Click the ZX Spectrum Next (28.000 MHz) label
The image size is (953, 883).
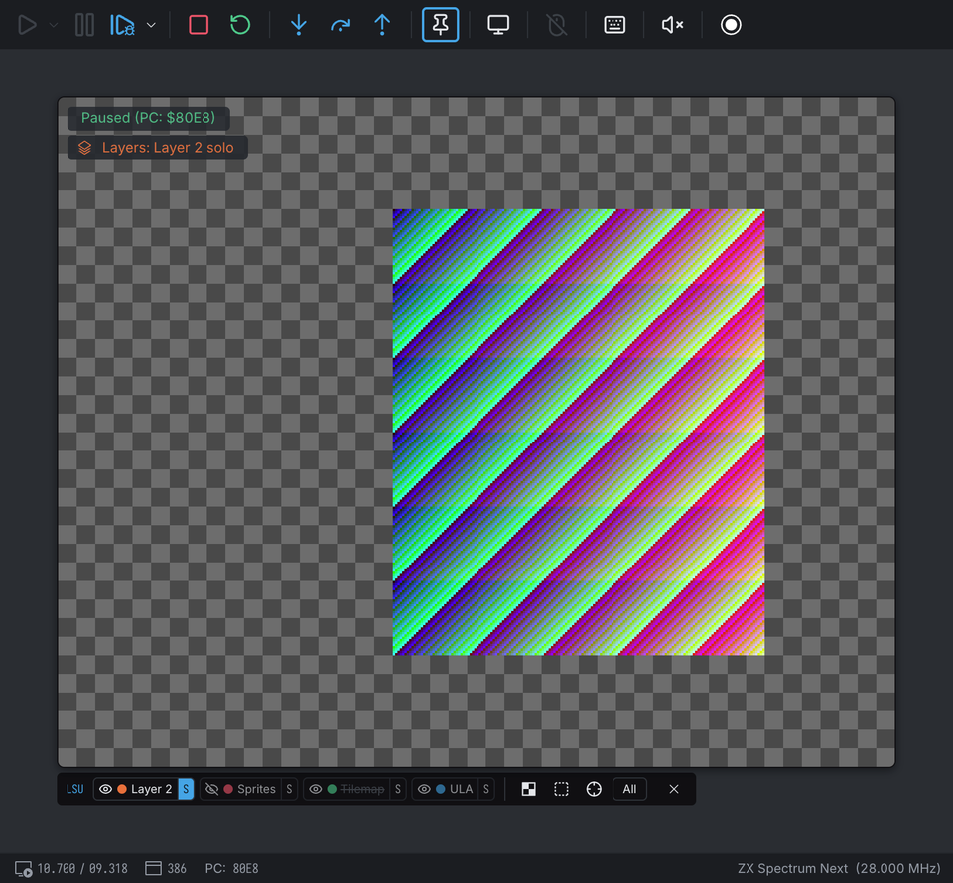pos(839,868)
